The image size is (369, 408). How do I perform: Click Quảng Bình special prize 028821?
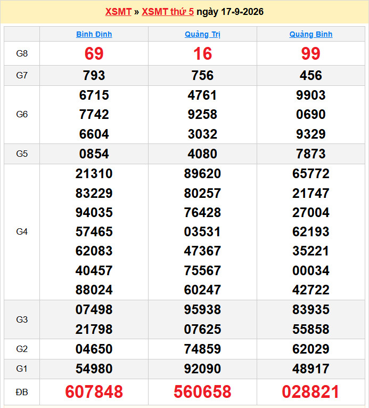pos(311,391)
